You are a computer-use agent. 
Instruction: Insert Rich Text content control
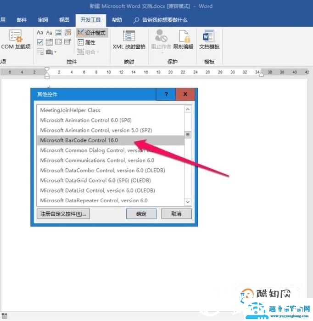(x=40, y=33)
